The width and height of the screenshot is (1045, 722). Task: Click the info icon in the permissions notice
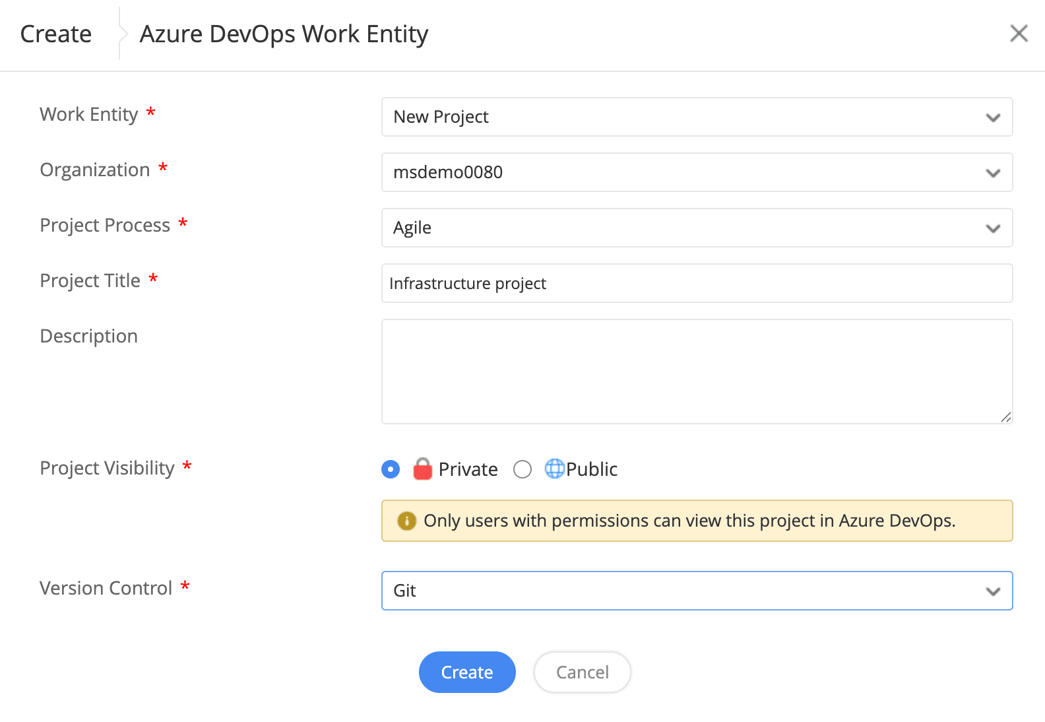pyautogui.click(x=406, y=521)
